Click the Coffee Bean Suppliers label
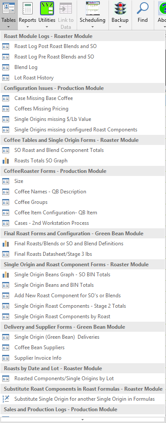Screen dimensions: 166x423 (x=40, y=347)
